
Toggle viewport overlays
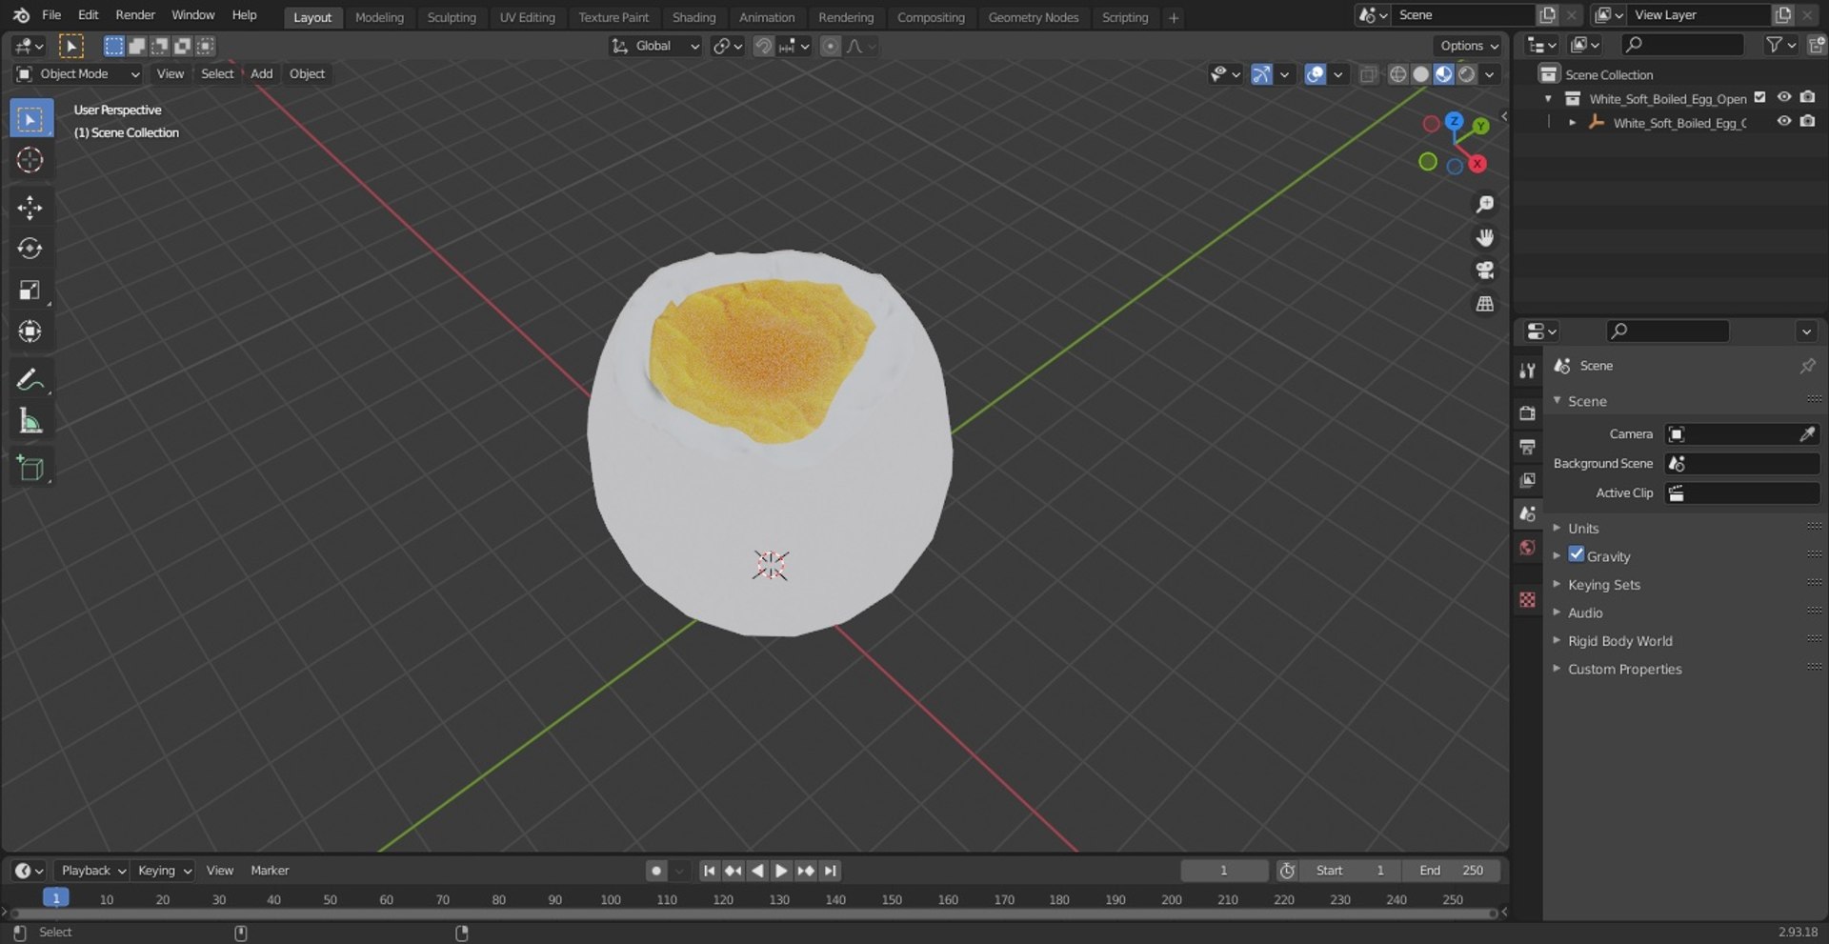tap(1315, 74)
